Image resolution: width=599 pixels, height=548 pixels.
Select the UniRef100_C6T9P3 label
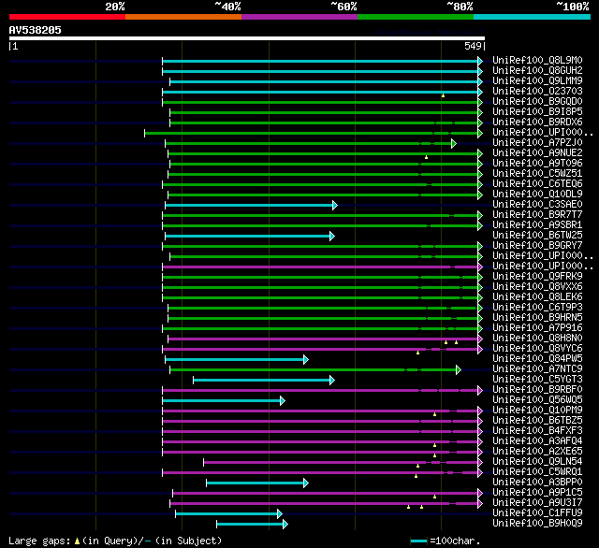pyautogui.click(x=537, y=308)
